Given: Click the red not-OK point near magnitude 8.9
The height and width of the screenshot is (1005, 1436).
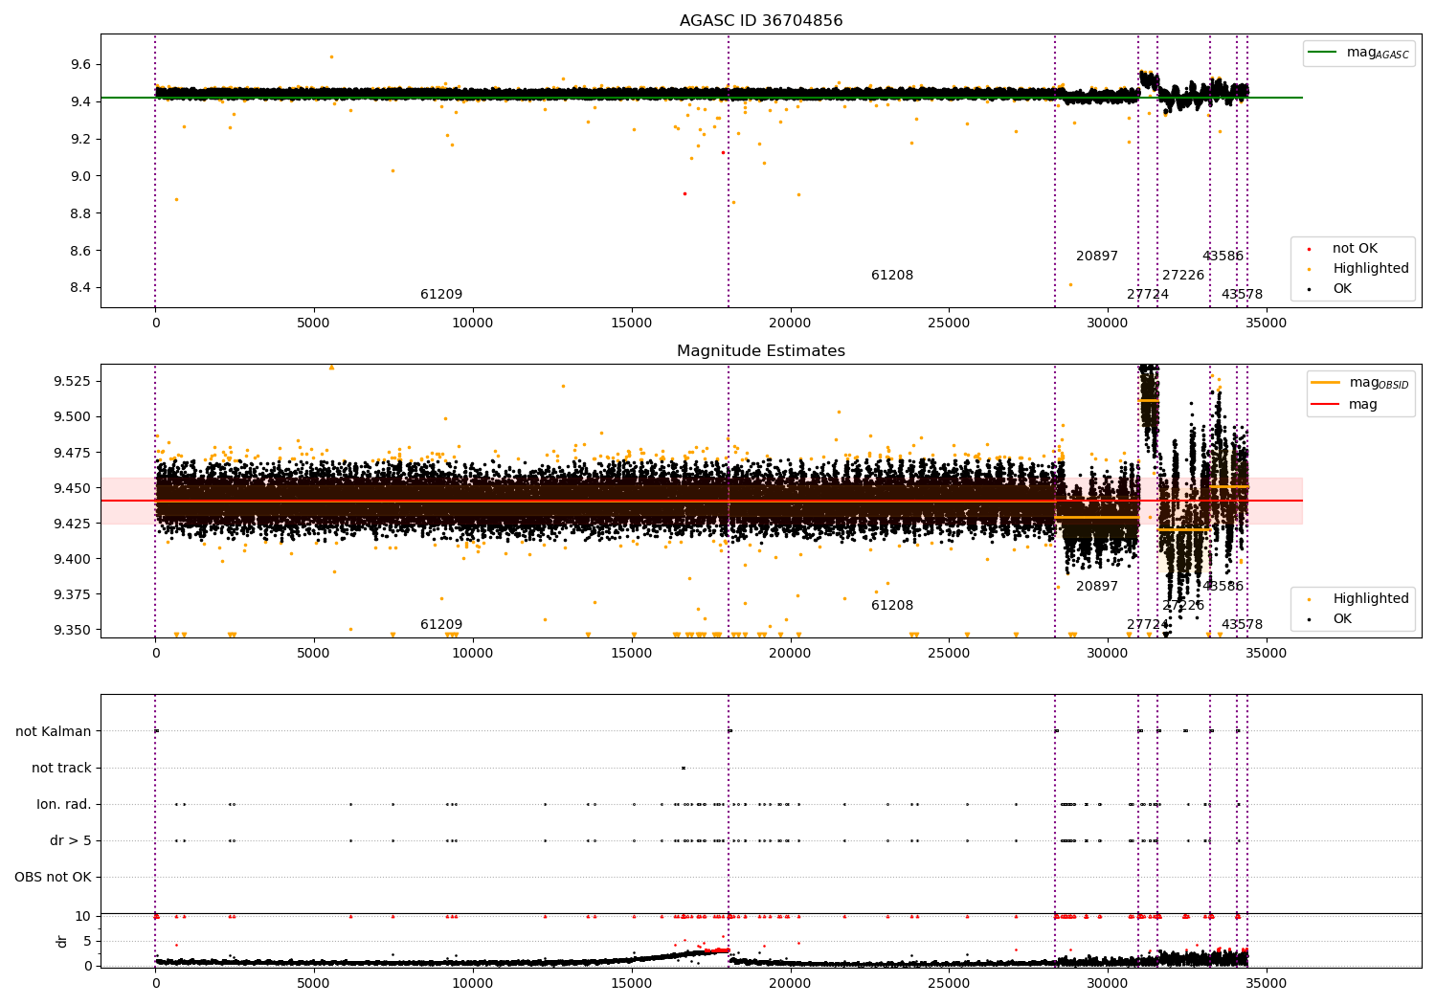Looking at the screenshot, I should point(684,193).
